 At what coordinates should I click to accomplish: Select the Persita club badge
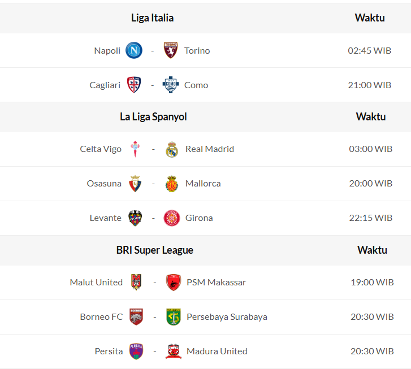click(x=136, y=351)
